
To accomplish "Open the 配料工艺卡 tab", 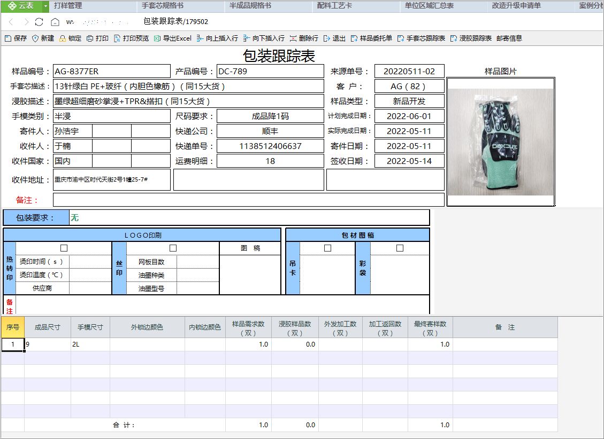I will 334,6.
